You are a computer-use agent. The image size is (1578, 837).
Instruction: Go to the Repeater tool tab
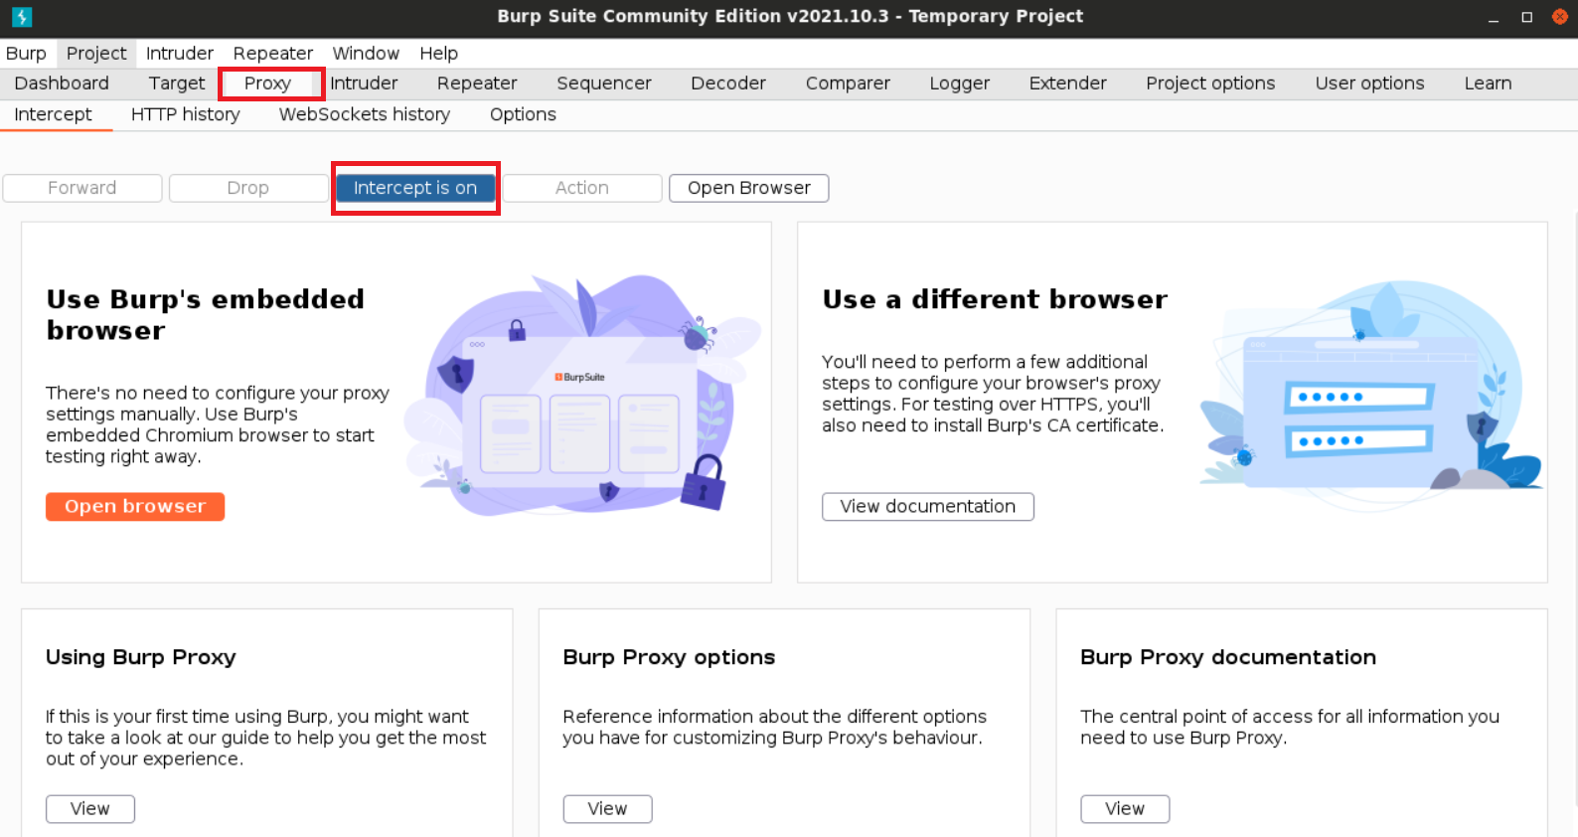click(477, 84)
